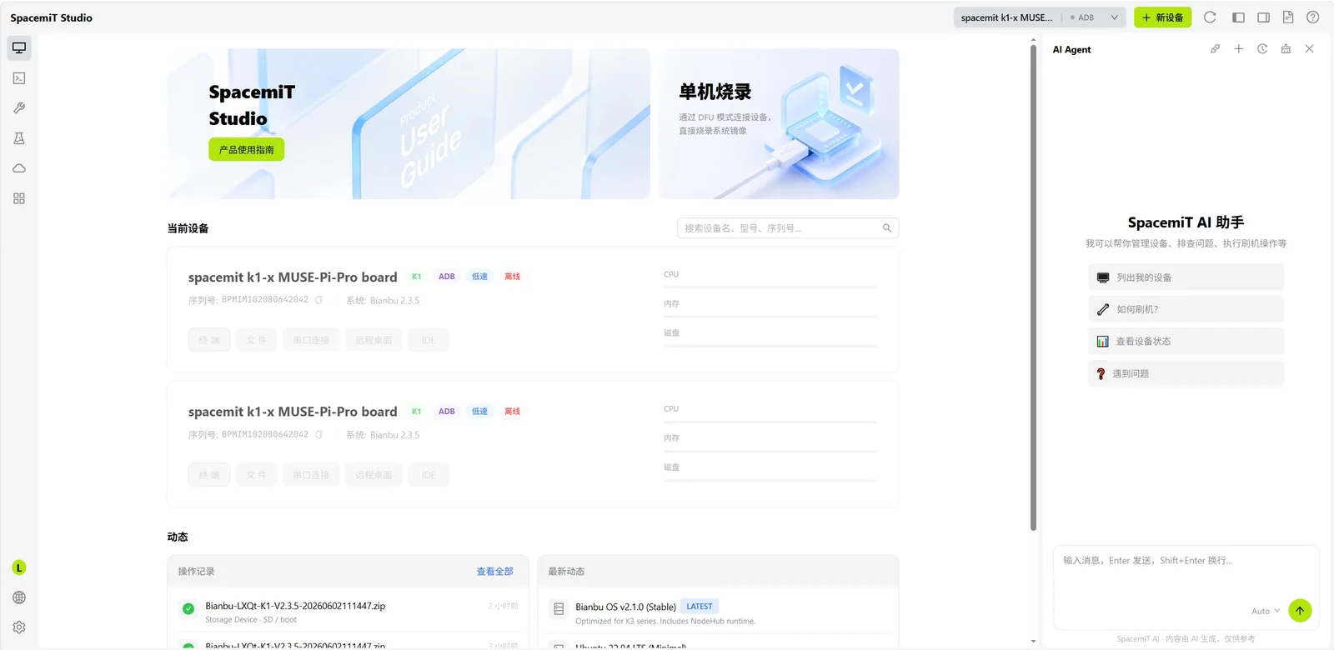This screenshot has width=1334, height=650.
Task: Click the news document icon beside Bianbu OS
Action: pos(559,610)
